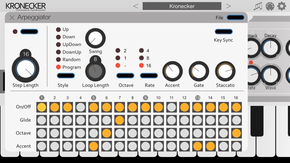This screenshot has width=290, height=163.
Task: Click step number 5 marker
Action: click(x=94, y=98)
